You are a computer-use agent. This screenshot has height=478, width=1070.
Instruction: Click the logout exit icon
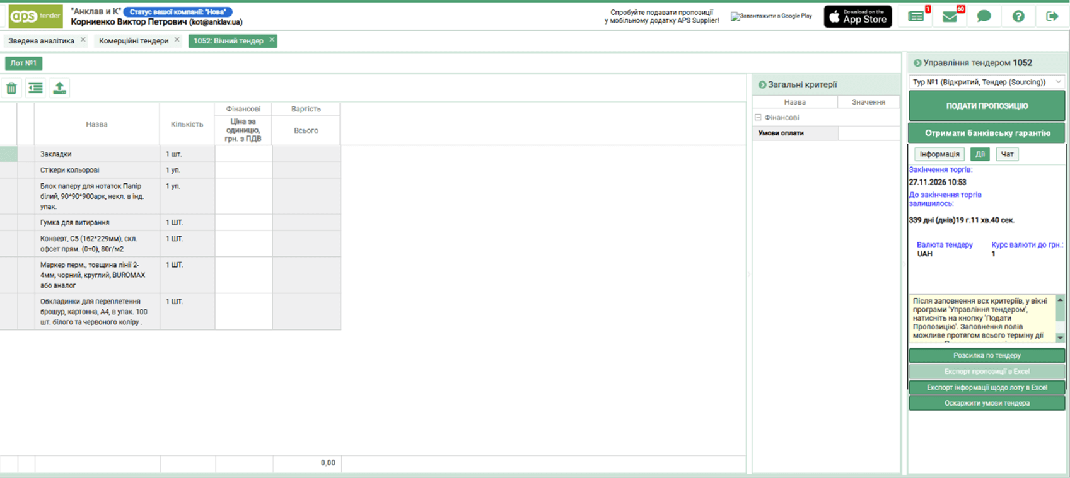1052,17
